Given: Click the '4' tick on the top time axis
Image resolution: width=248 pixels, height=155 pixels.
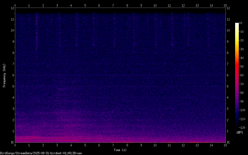Looking at the screenshot, I should point(71,6).
